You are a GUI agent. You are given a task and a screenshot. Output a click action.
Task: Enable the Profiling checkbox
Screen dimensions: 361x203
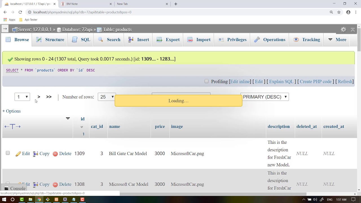click(206, 81)
